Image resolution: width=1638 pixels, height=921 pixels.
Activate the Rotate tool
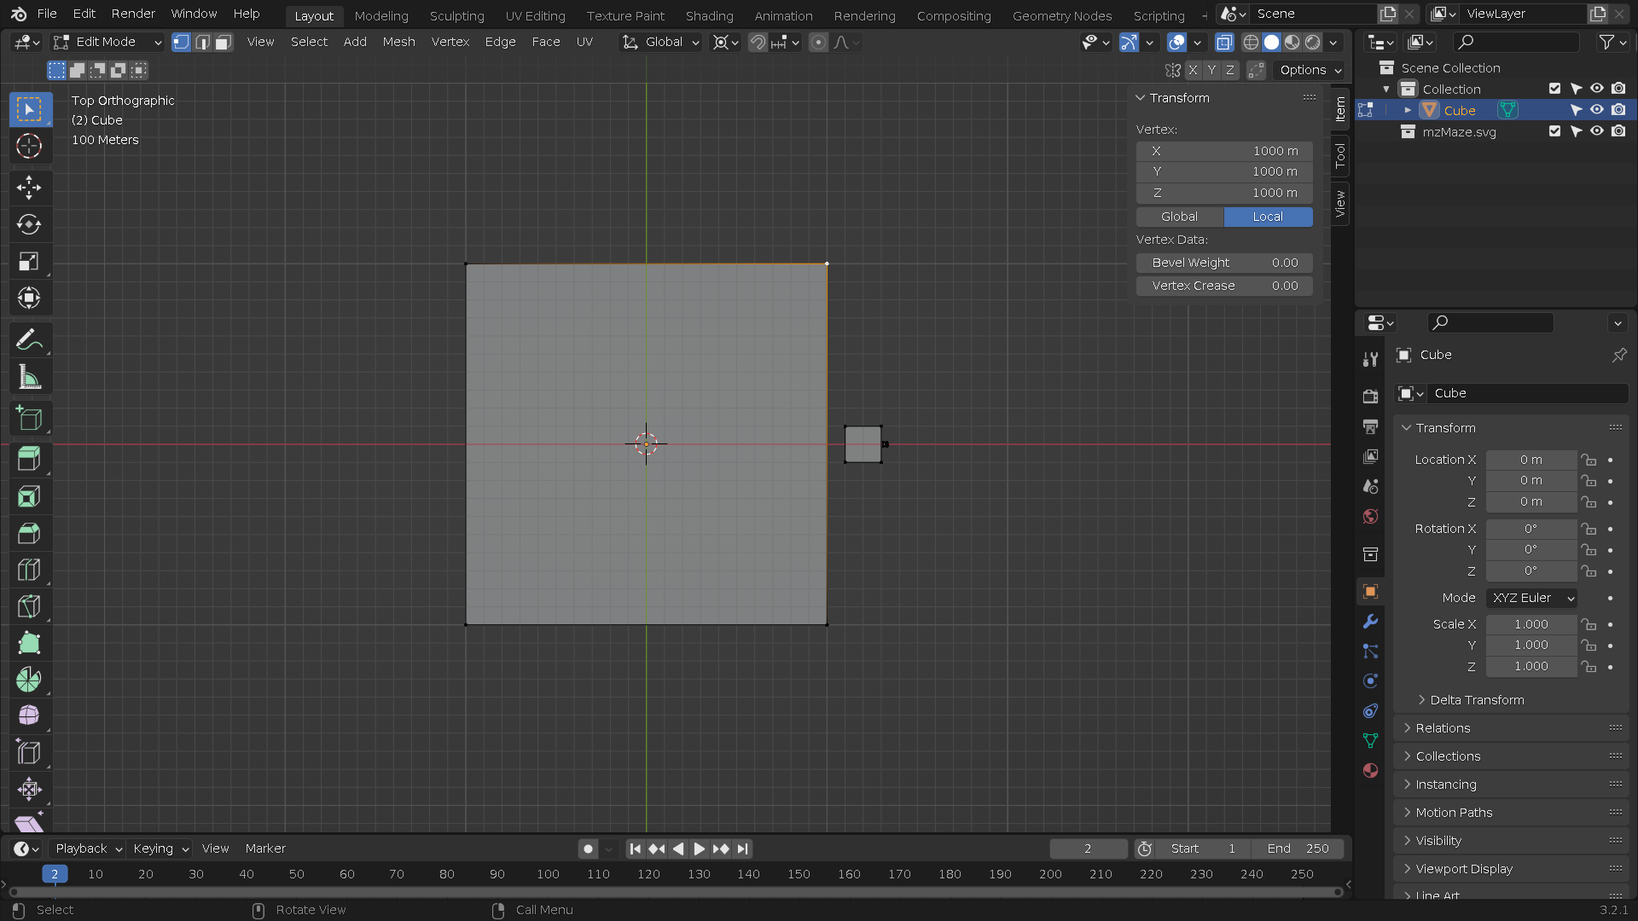click(29, 224)
